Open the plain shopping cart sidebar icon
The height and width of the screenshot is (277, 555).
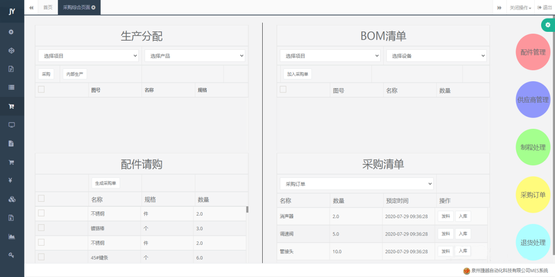[12, 162]
